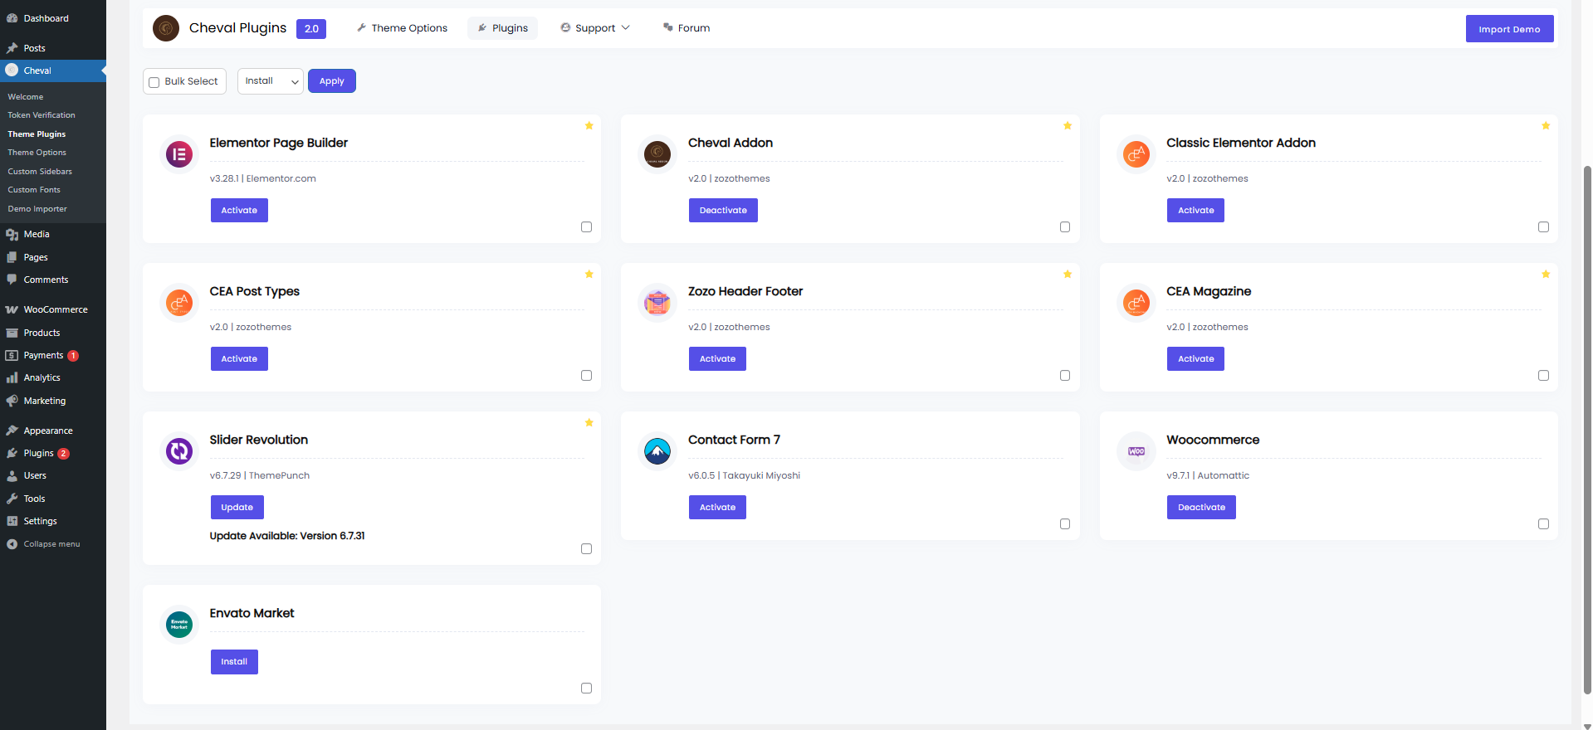Image resolution: width=1593 pixels, height=730 pixels.
Task: Deactivate the Cheval Addon plugin
Action: (723, 211)
